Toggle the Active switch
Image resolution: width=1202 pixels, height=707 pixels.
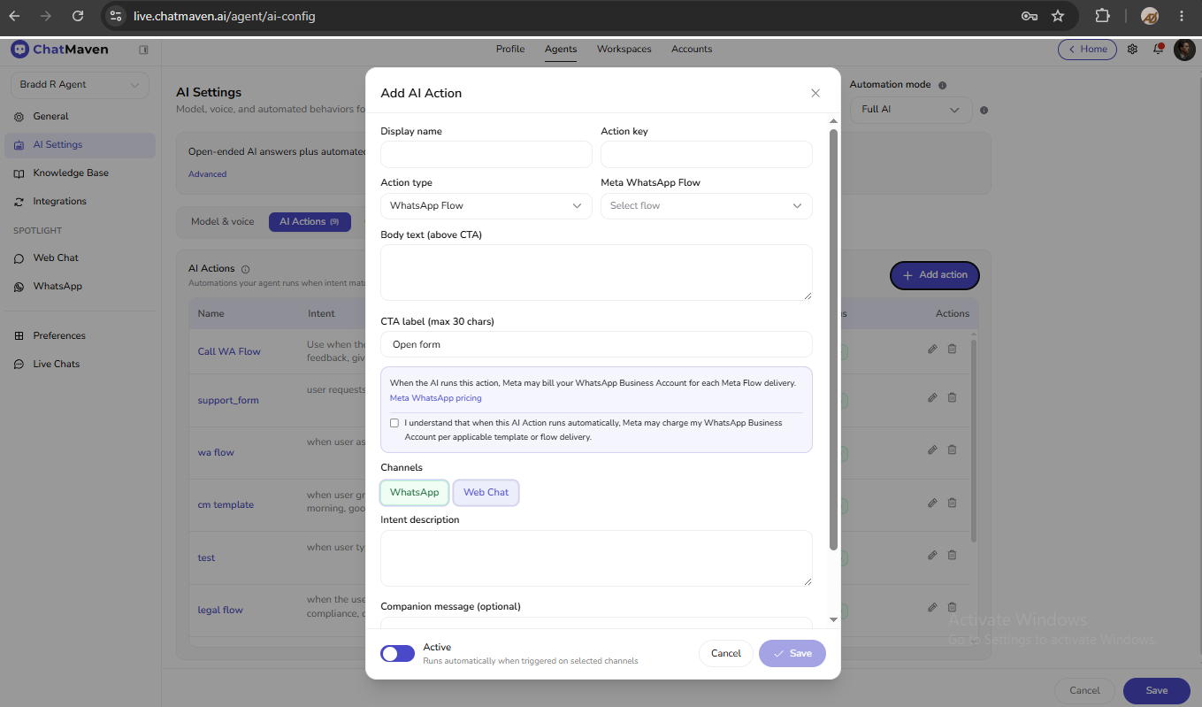pos(397,653)
